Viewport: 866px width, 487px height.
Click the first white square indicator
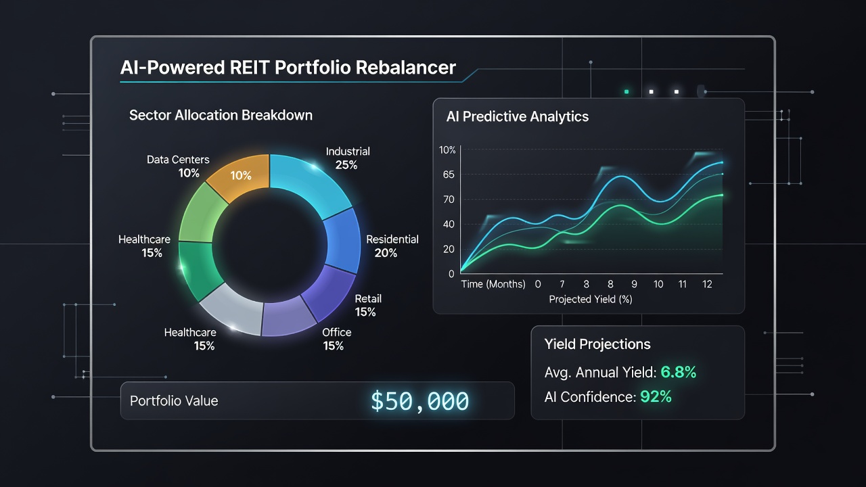(x=651, y=91)
